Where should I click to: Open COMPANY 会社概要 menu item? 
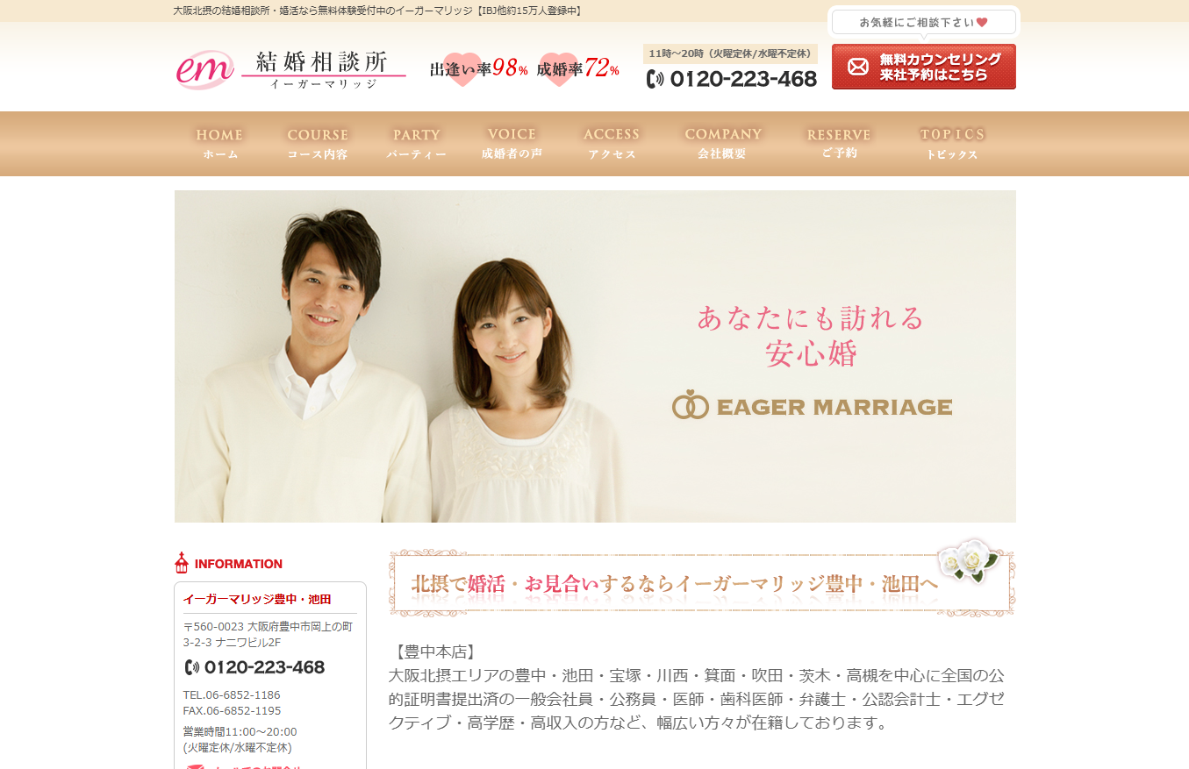(x=723, y=144)
